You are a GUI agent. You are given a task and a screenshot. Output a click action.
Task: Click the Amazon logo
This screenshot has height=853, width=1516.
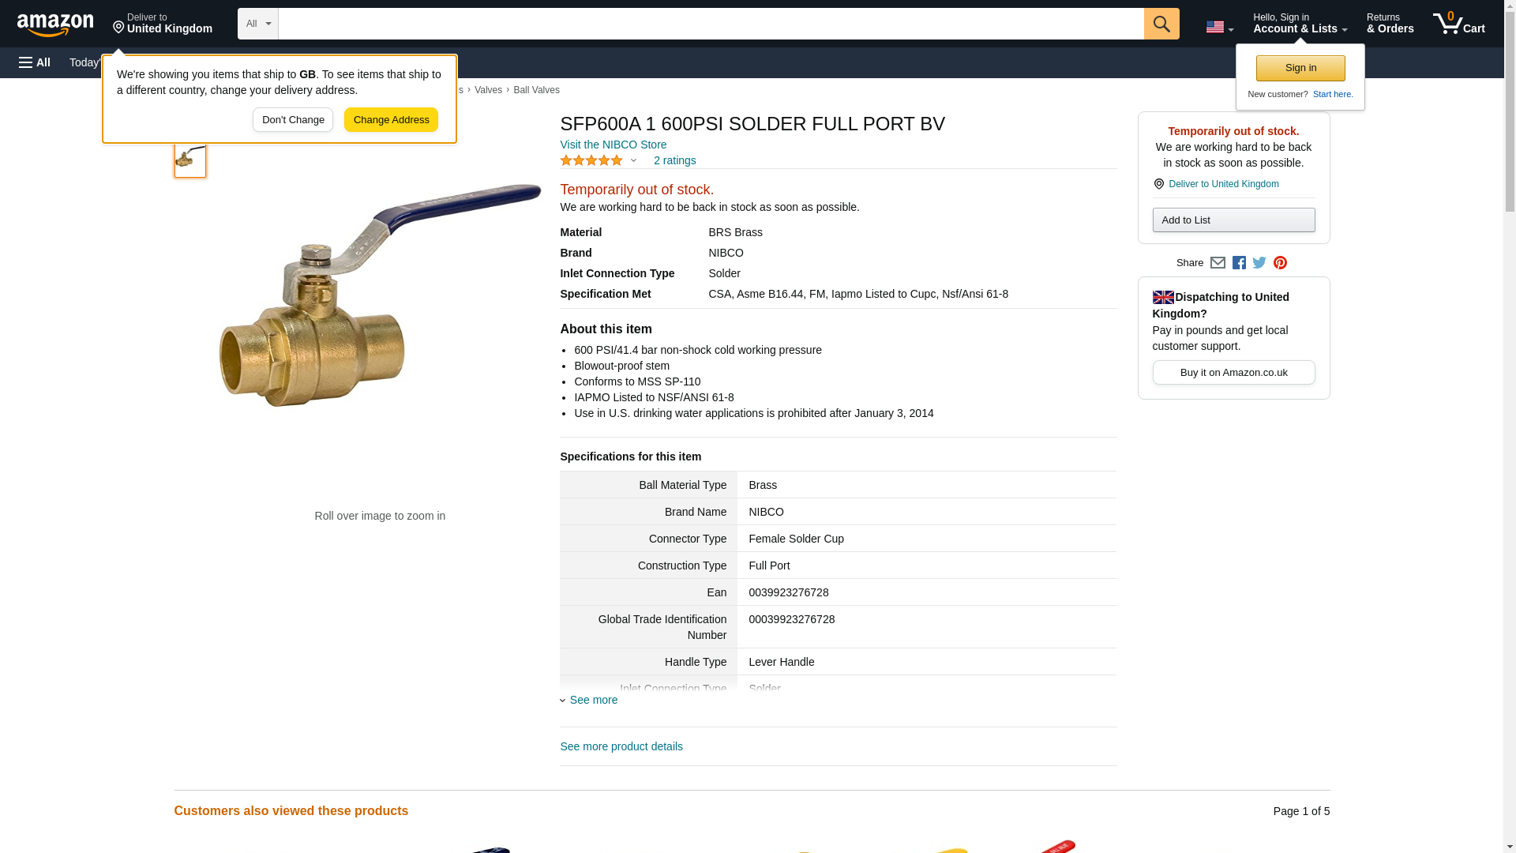tap(55, 24)
